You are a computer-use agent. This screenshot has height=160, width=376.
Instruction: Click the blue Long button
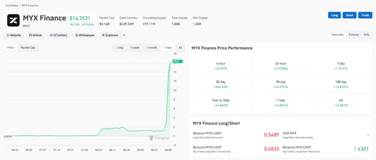pyautogui.click(x=334, y=15)
